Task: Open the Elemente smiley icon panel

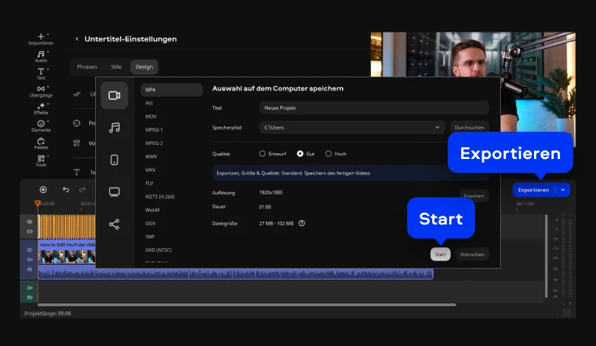Action: point(41,126)
